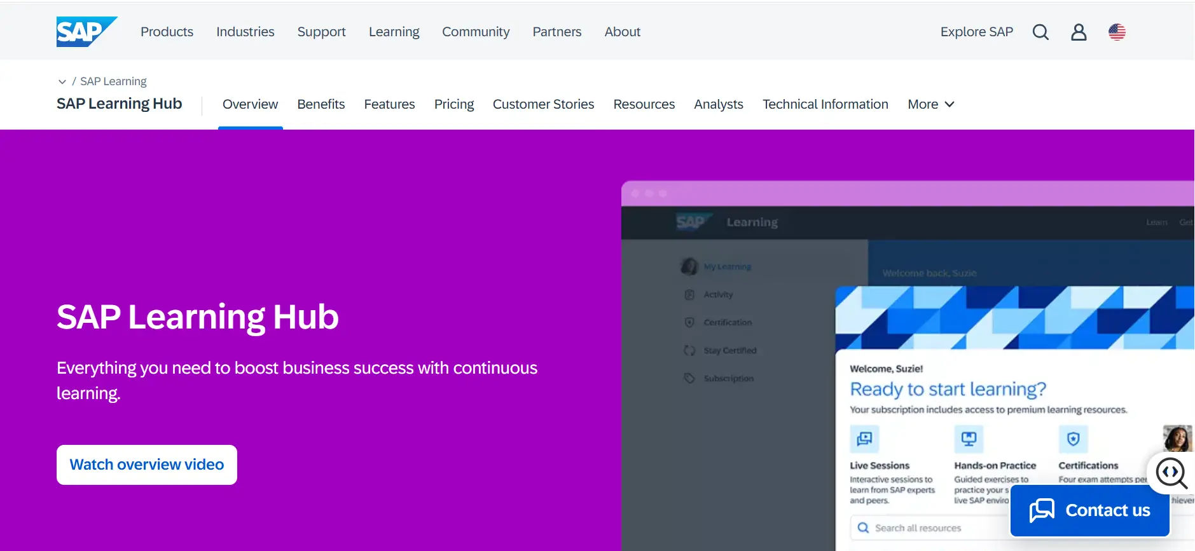
Task: Click the Hands-on Practice icon
Action: pos(969,439)
